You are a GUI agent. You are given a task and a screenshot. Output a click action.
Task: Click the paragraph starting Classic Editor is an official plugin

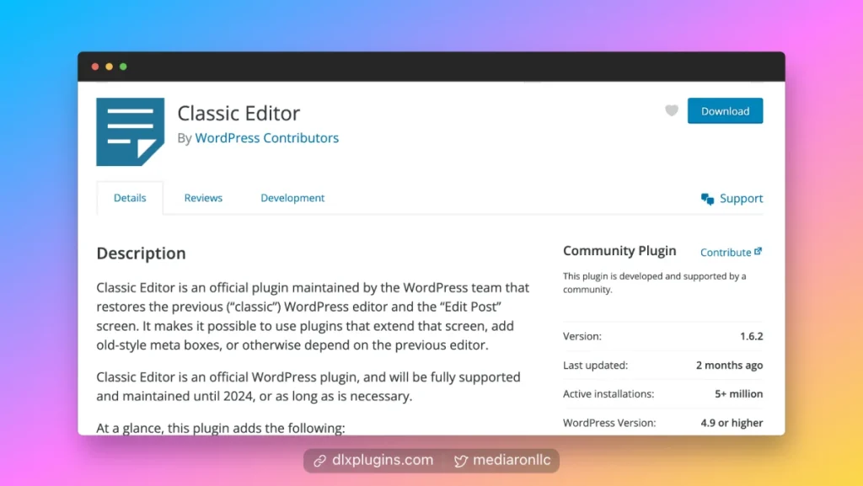pos(313,316)
